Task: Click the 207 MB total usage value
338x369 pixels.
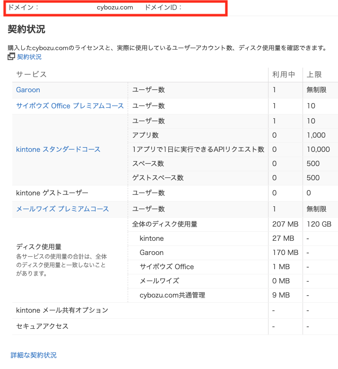Action: tap(285, 224)
